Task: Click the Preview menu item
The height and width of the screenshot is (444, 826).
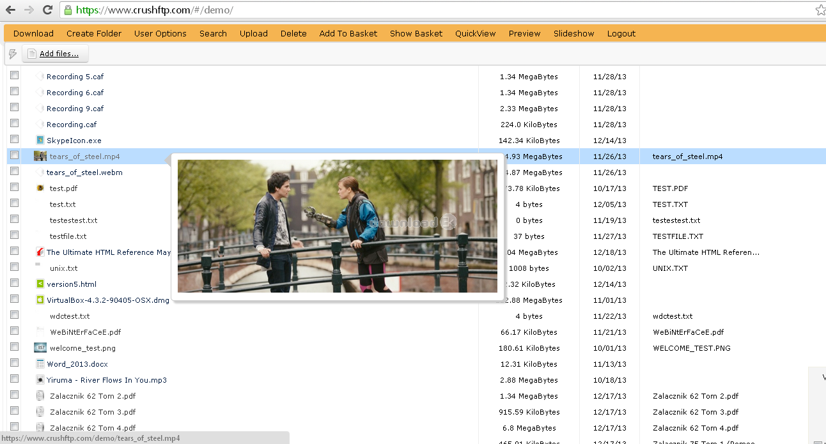Action: pyautogui.click(x=525, y=34)
